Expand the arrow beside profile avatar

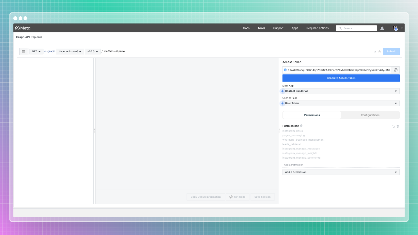[402, 28]
